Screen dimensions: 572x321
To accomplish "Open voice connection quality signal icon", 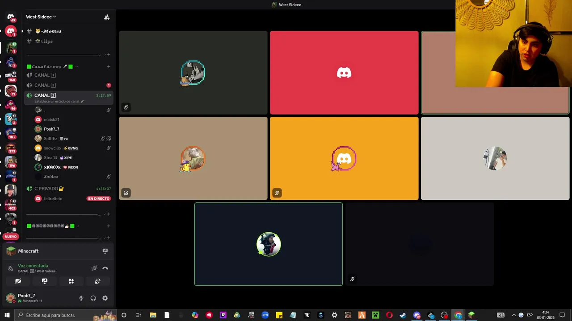I will click(11, 268).
